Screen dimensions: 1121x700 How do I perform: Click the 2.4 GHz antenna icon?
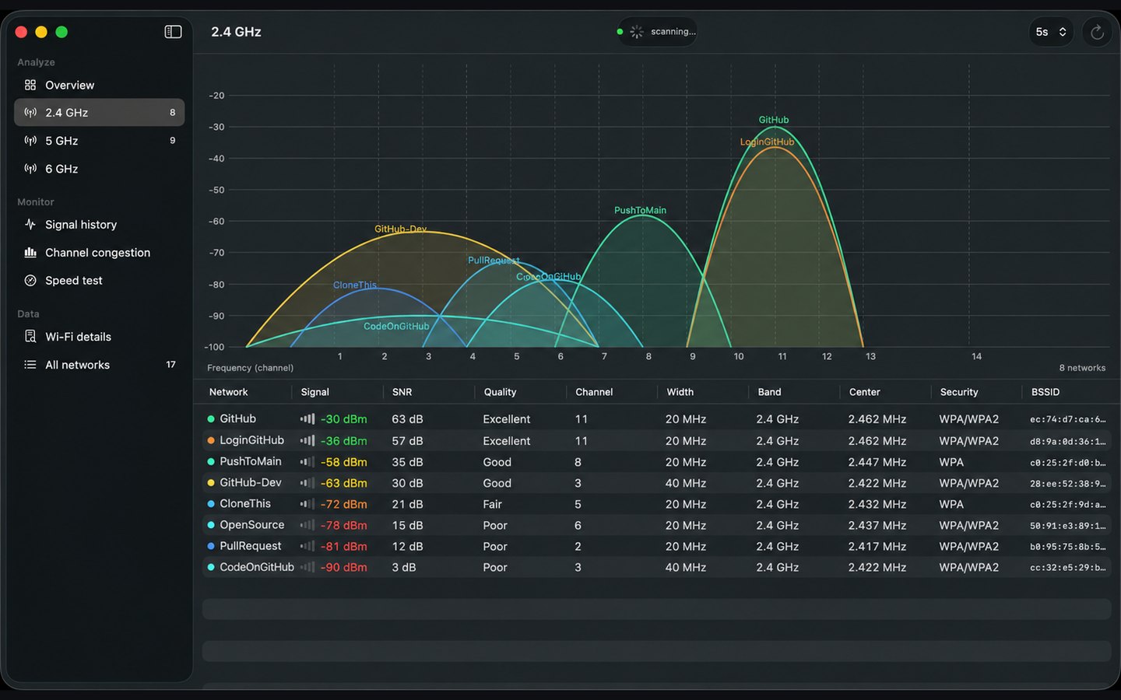pyautogui.click(x=30, y=113)
